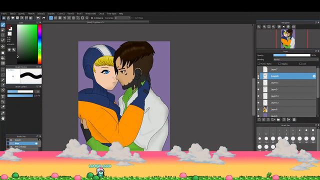The width and height of the screenshot is (320, 180).
Task: Select the Divide/Operation tool below Text
Action: (x=3, y=101)
